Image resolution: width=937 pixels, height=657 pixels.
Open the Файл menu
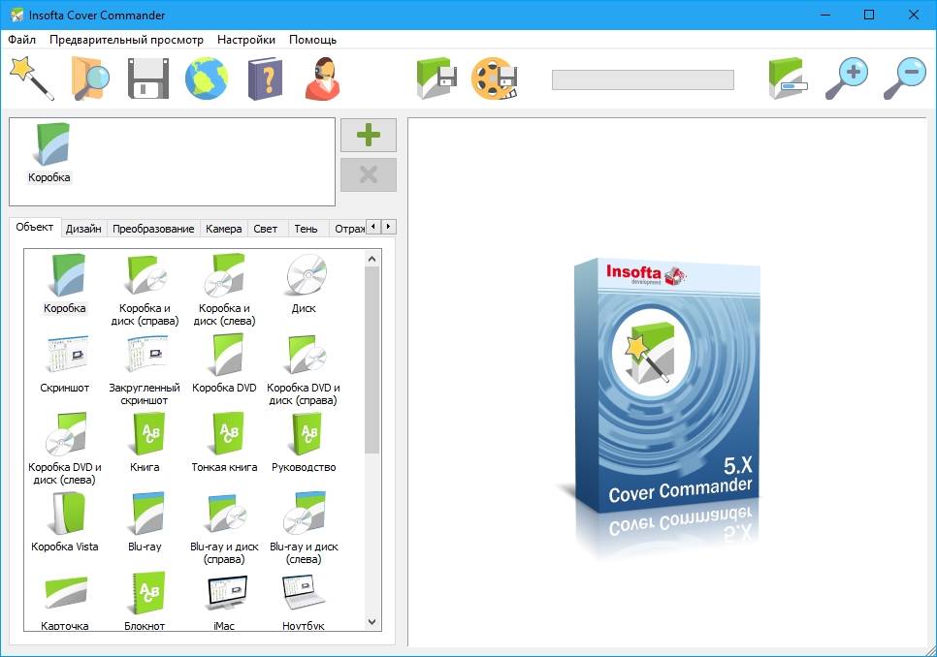click(x=21, y=40)
